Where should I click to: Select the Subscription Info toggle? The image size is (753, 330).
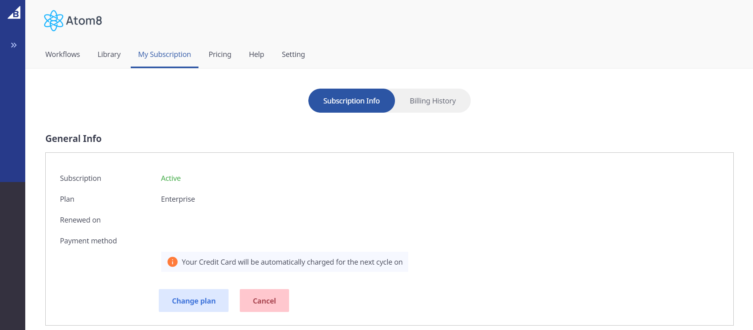(x=352, y=101)
